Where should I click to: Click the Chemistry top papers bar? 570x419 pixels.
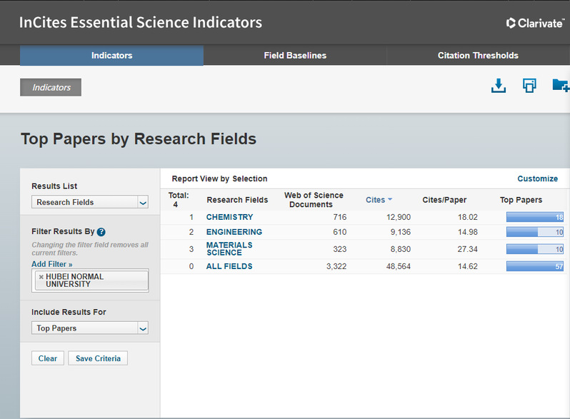[534, 217]
